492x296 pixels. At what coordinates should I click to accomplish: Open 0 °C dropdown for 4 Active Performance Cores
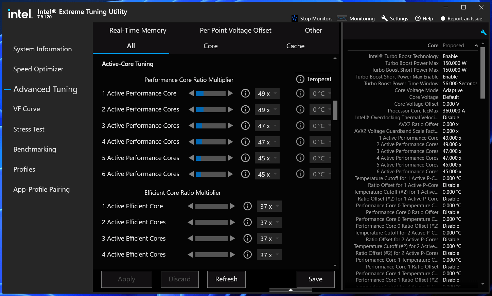320,142
